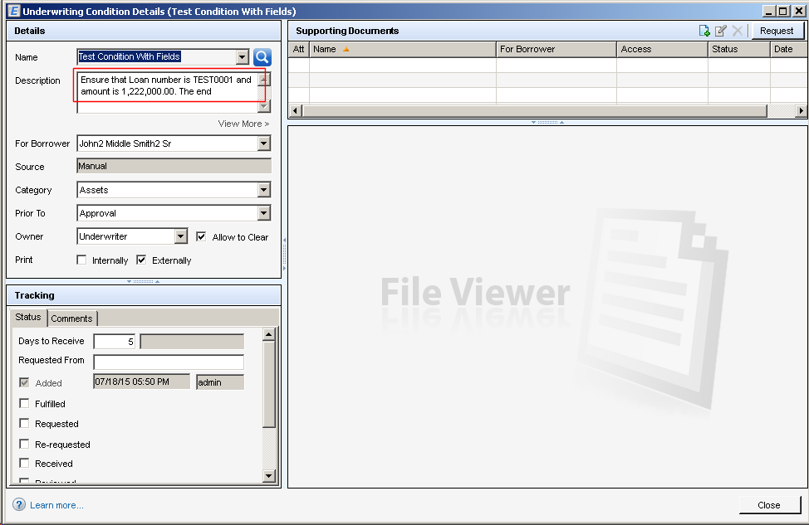Viewport: 809px width, 525px height.
Task: Click the blue help question mark icon
Action: pyautogui.click(x=19, y=504)
